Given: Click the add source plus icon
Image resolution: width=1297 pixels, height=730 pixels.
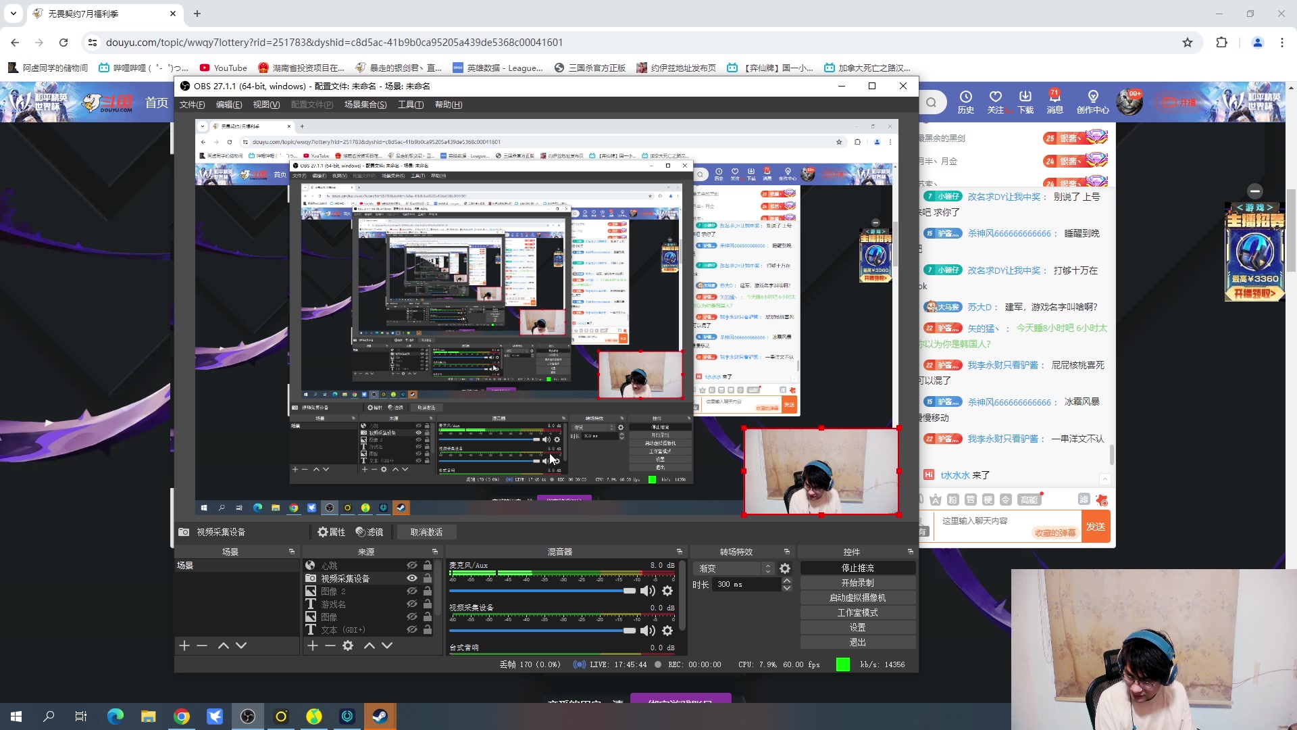Looking at the screenshot, I should (313, 646).
